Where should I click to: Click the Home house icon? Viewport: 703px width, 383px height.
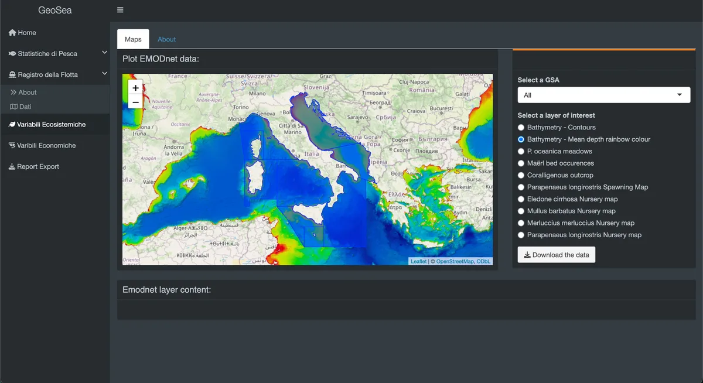(x=12, y=33)
